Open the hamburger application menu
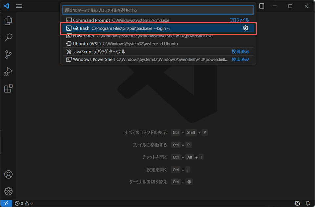The height and width of the screenshot is (207, 315). tap(19, 6)
